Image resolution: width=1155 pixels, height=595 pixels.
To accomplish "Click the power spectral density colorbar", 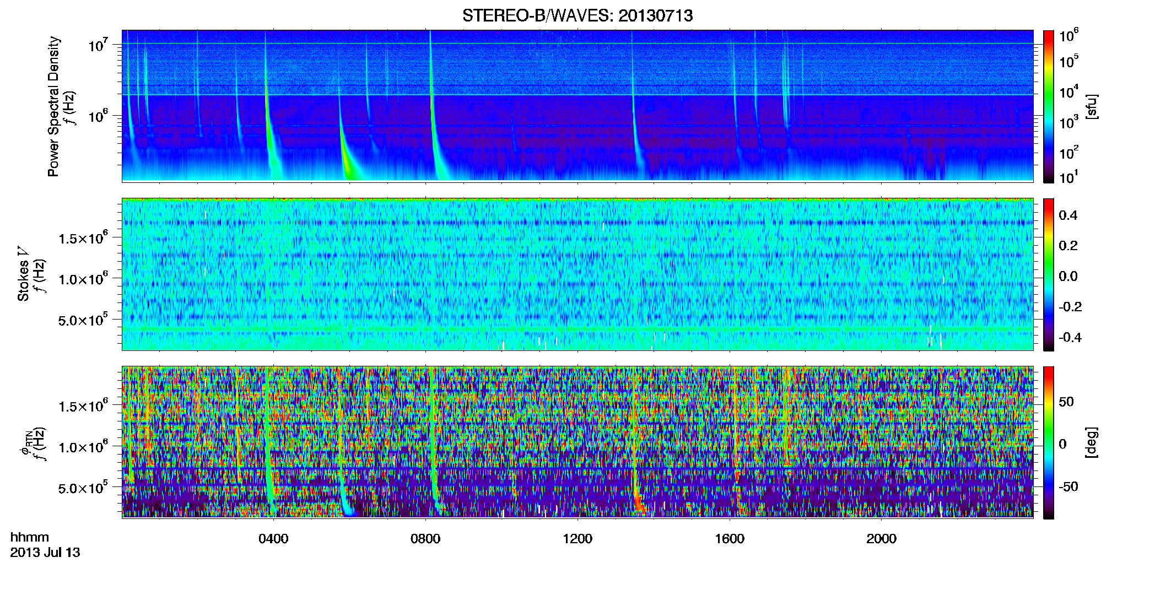I will coord(1049,106).
